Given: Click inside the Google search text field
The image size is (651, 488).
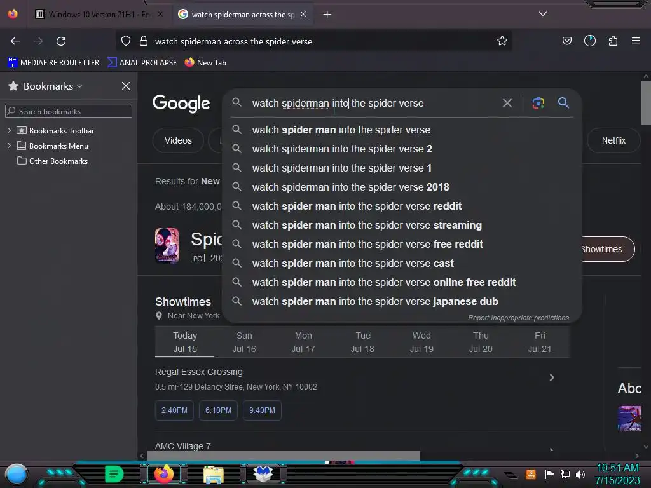Looking at the screenshot, I should pyautogui.click(x=371, y=104).
